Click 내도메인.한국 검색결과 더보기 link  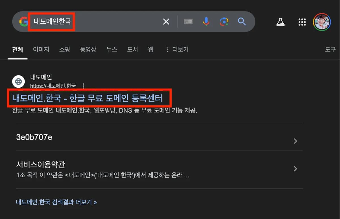point(56,202)
